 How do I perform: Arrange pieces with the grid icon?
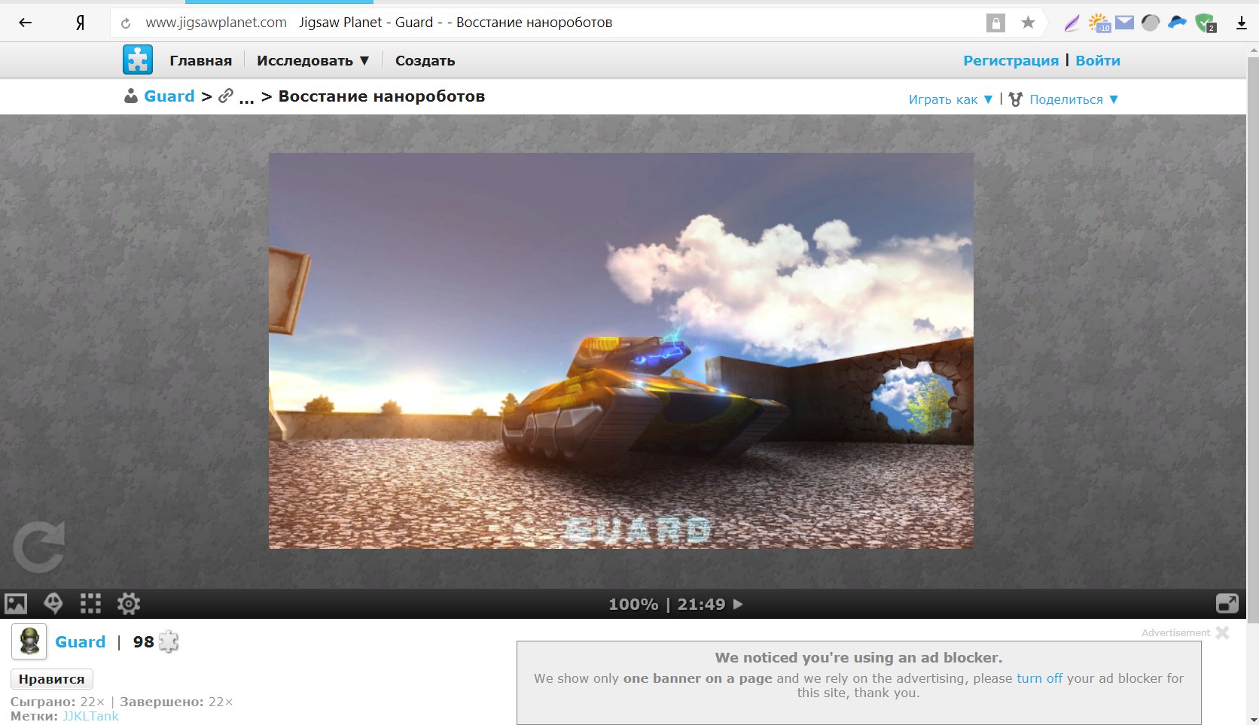[90, 604]
